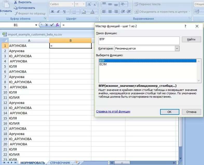The image size is (204, 165).
Task: Open the Calibri font name dropdown
Action: click(72, 4)
